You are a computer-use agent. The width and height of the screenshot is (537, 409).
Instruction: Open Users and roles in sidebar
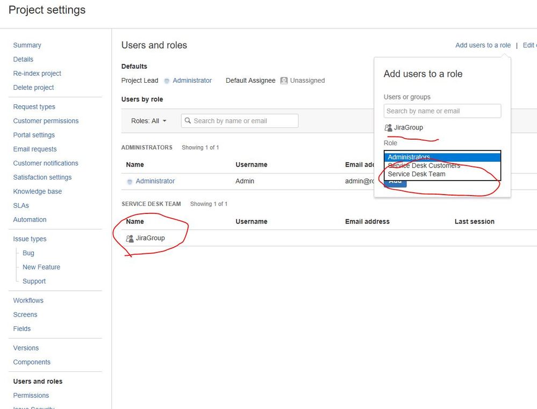pyautogui.click(x=38, y=381)
